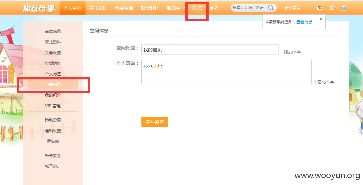Select 我的积分 in the sidebar
The height and width of the screenshot is (185, 363).
click(53, 95)
